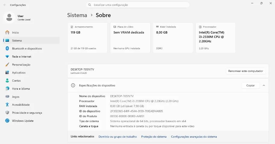275x144 pixels.
Task: Click the Windows Update sync icon
Action: [x=7, y=120]
